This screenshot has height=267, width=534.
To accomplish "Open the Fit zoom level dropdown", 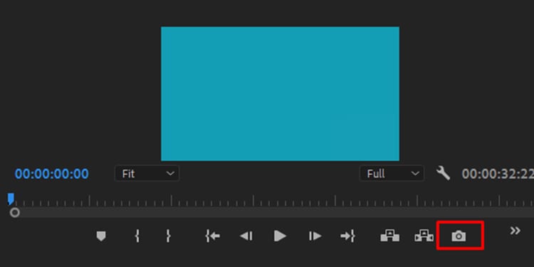I will point(147,174).
